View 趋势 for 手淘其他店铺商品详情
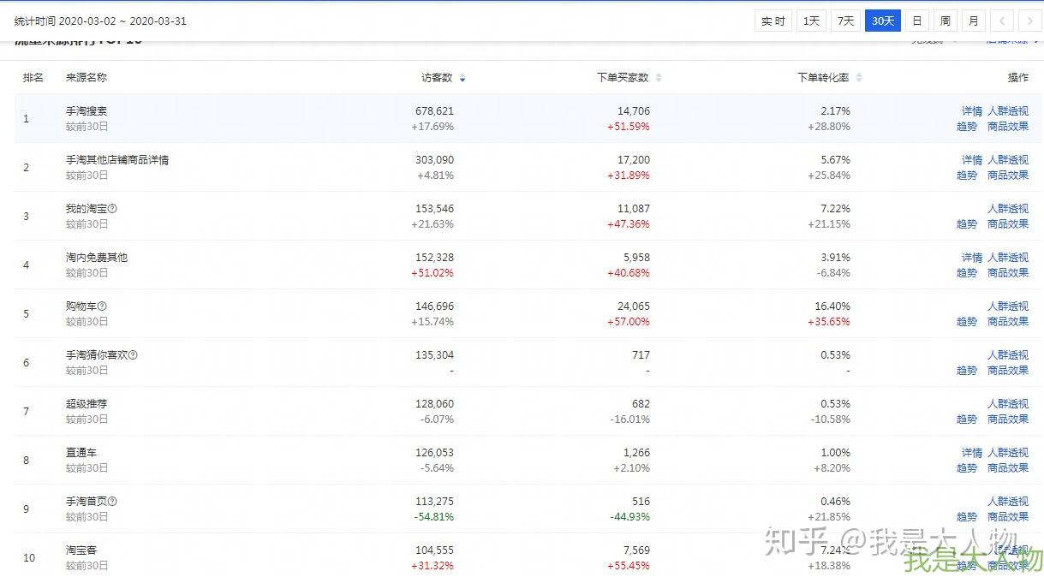 967,175
